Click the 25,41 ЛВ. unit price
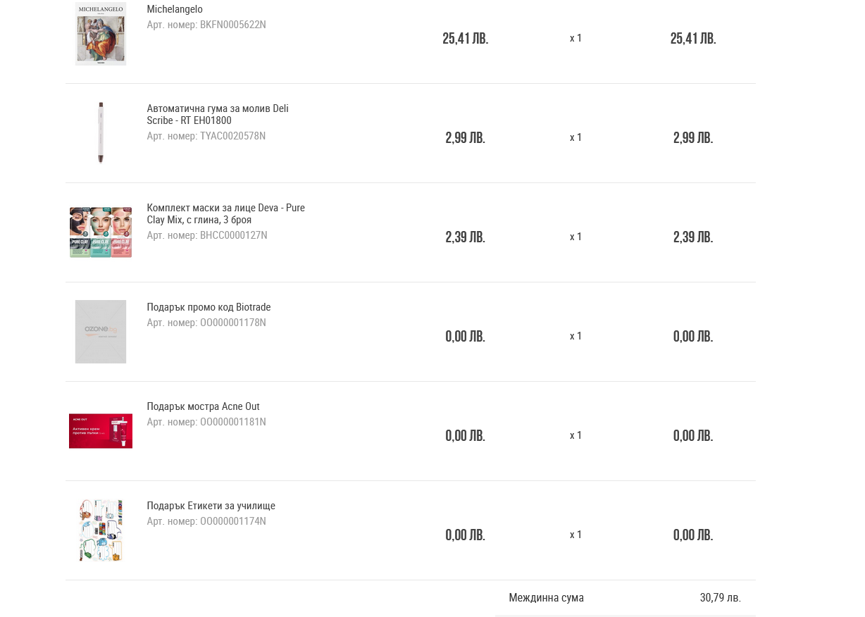The height and width of the screenshot is (617, 865). (x=466, y=38)
